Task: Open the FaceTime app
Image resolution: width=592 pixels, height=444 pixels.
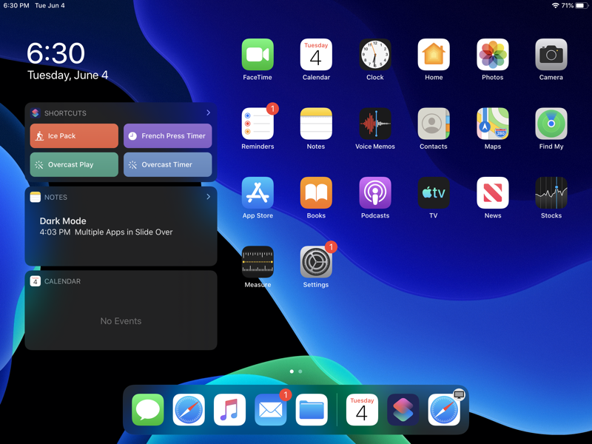Action: pos(258,55)
